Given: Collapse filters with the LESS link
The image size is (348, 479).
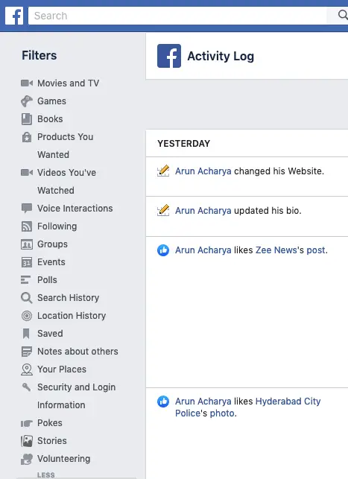Looking at the screenshot, I should 46,475.
